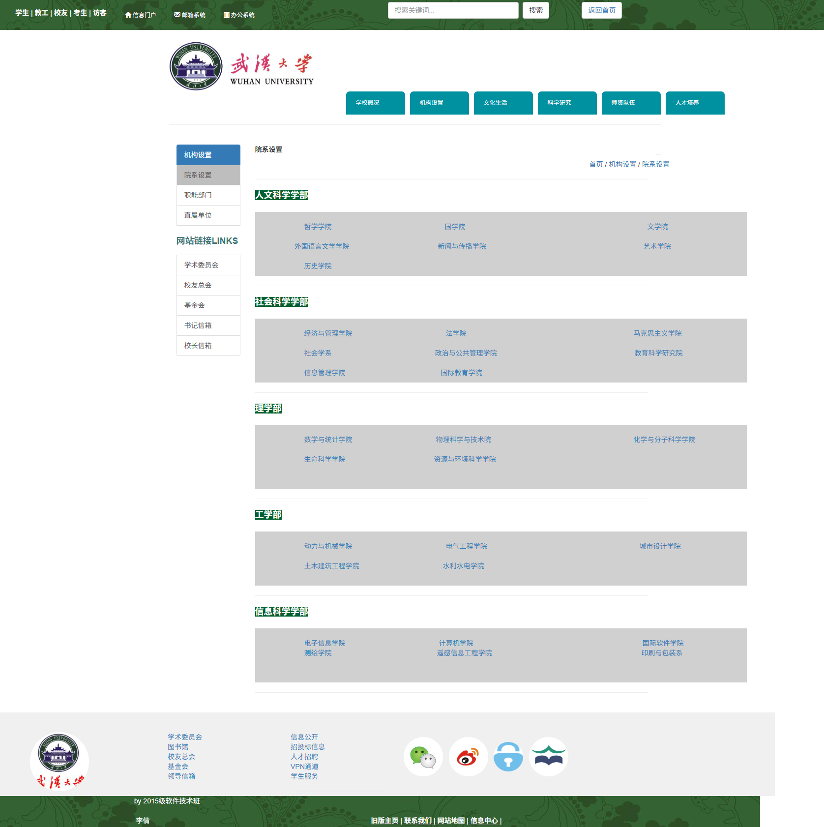
Task: Open the 电气工程学院 link
Action: tap(466, 546)
